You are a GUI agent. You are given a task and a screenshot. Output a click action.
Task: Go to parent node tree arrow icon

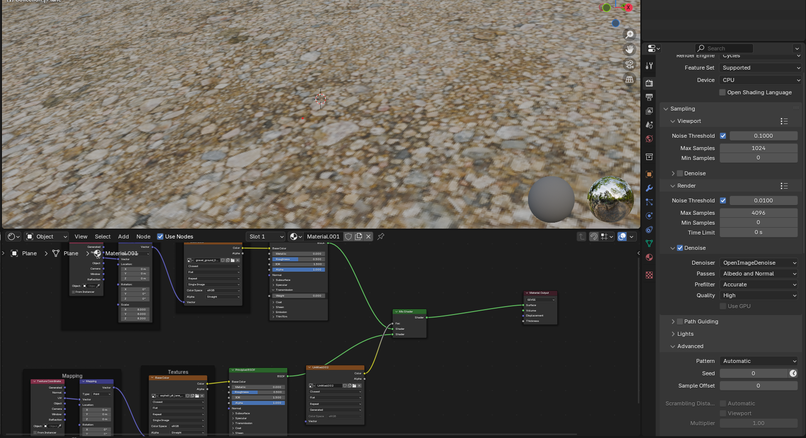[x=582, y=237]
